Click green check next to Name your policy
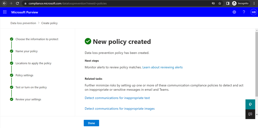The image size is (258, 128). point(12,51)
